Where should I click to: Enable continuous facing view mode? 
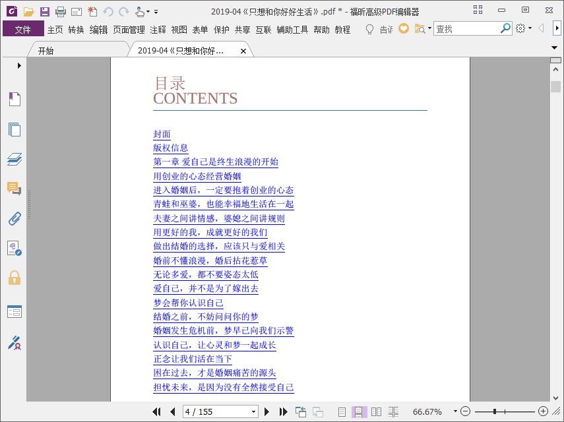coord(394,411)
